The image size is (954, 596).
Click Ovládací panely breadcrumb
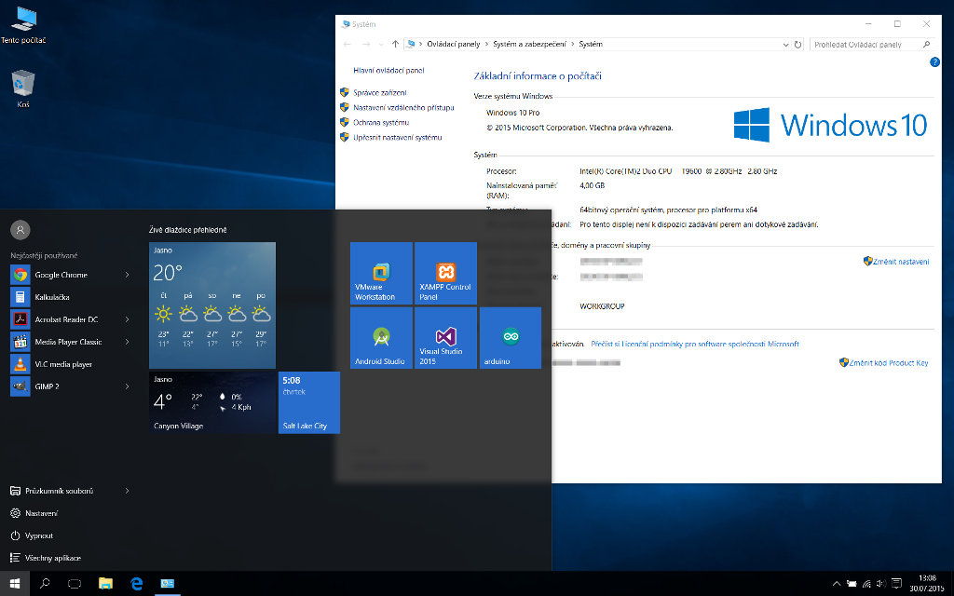[454, 45]
